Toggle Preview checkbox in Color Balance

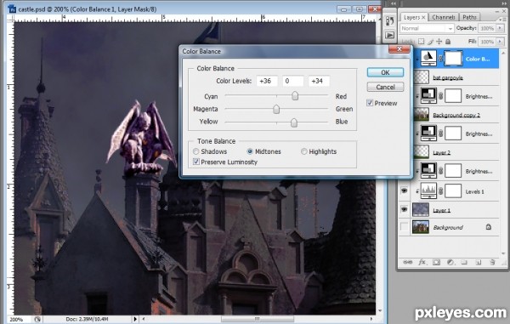pyautogui.click(x=370, y=103)
